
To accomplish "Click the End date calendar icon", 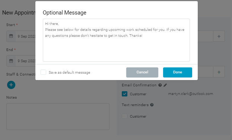I will [x=11, y=61].
